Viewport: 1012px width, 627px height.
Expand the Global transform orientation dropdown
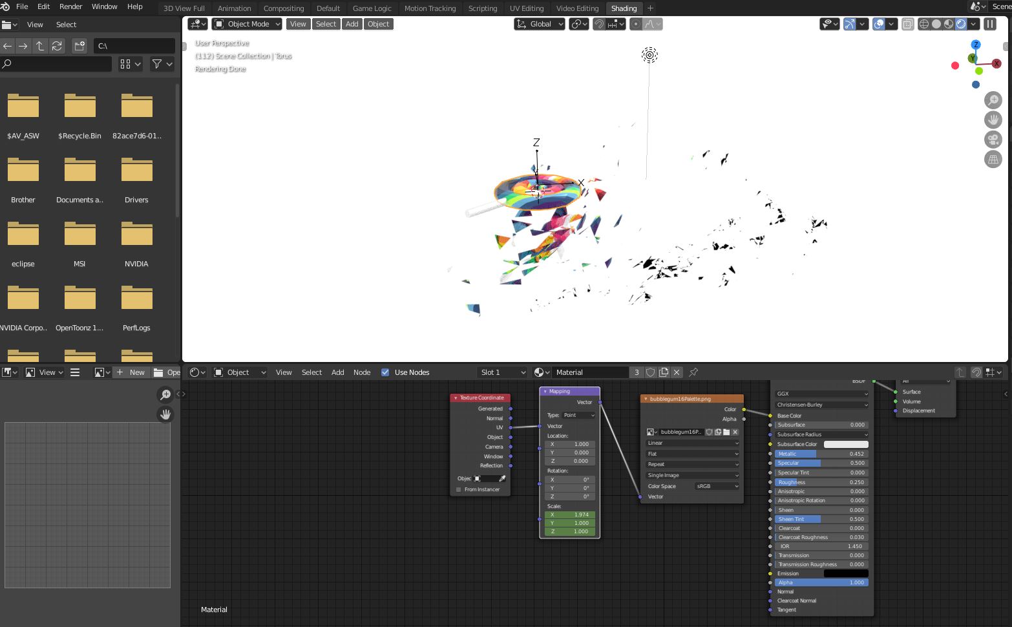pos(540,24)
